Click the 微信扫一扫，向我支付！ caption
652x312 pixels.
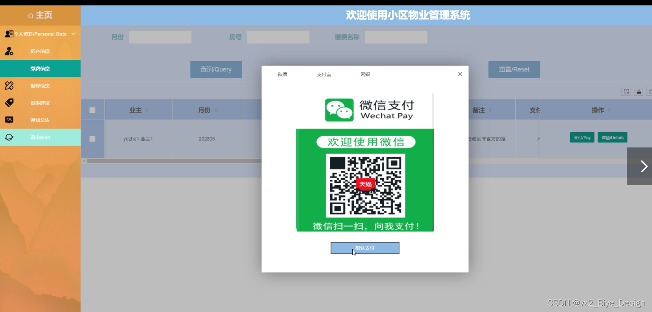click(x=367, y=226)
